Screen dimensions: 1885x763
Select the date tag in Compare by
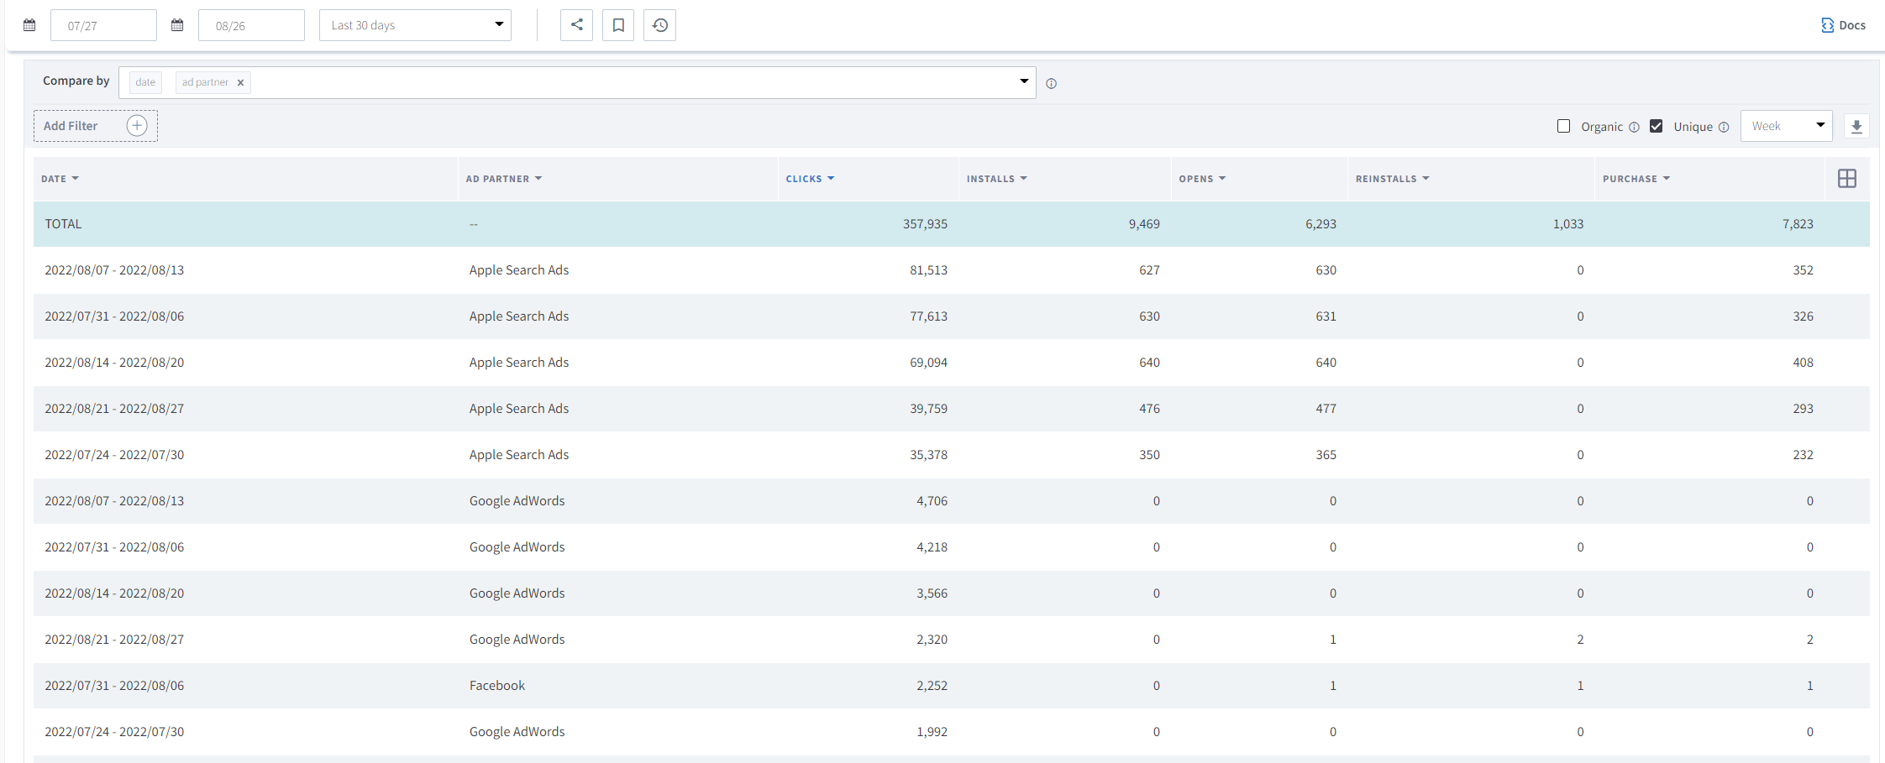tap(145, 82)
